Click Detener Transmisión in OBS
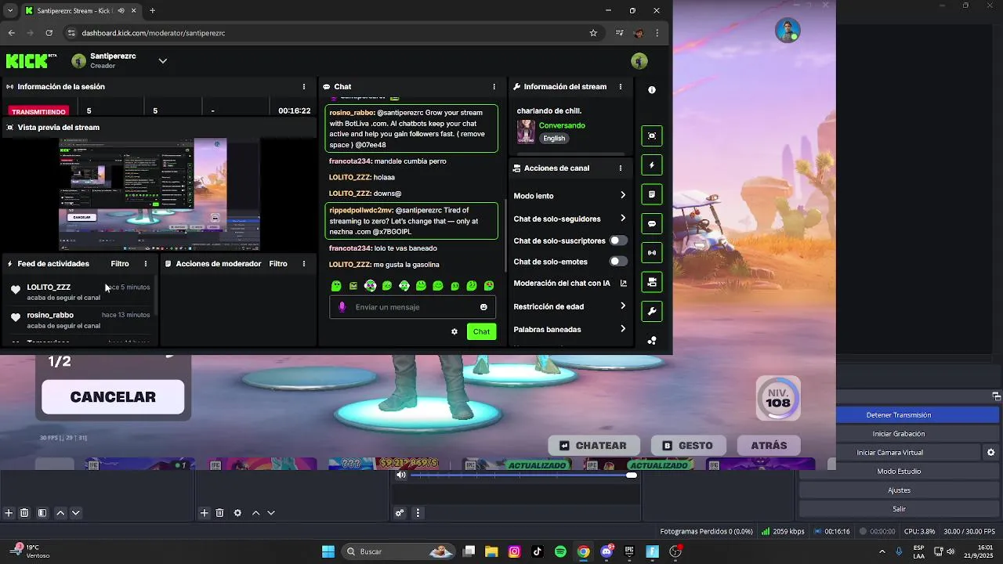Screen dimensions: 1003x564 pyautogui.click(x=899, y=415)
